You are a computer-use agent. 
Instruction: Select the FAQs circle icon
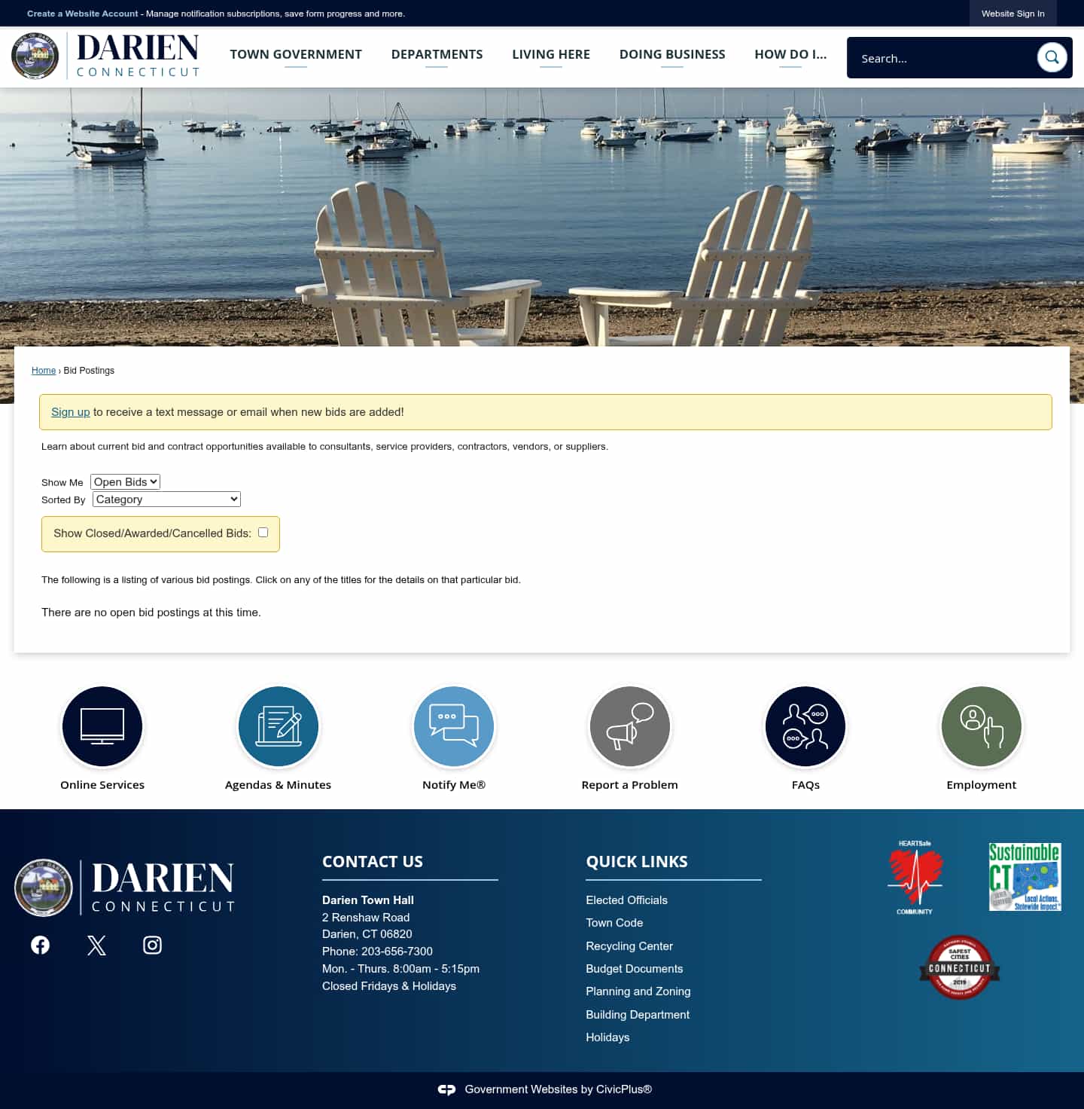coord(805,726)
